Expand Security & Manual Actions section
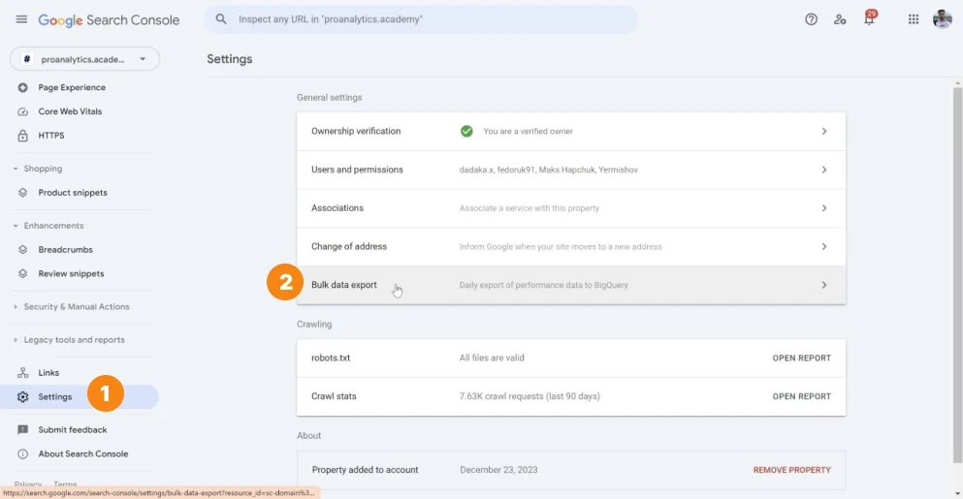963x499 pixels. click(16, 306)
